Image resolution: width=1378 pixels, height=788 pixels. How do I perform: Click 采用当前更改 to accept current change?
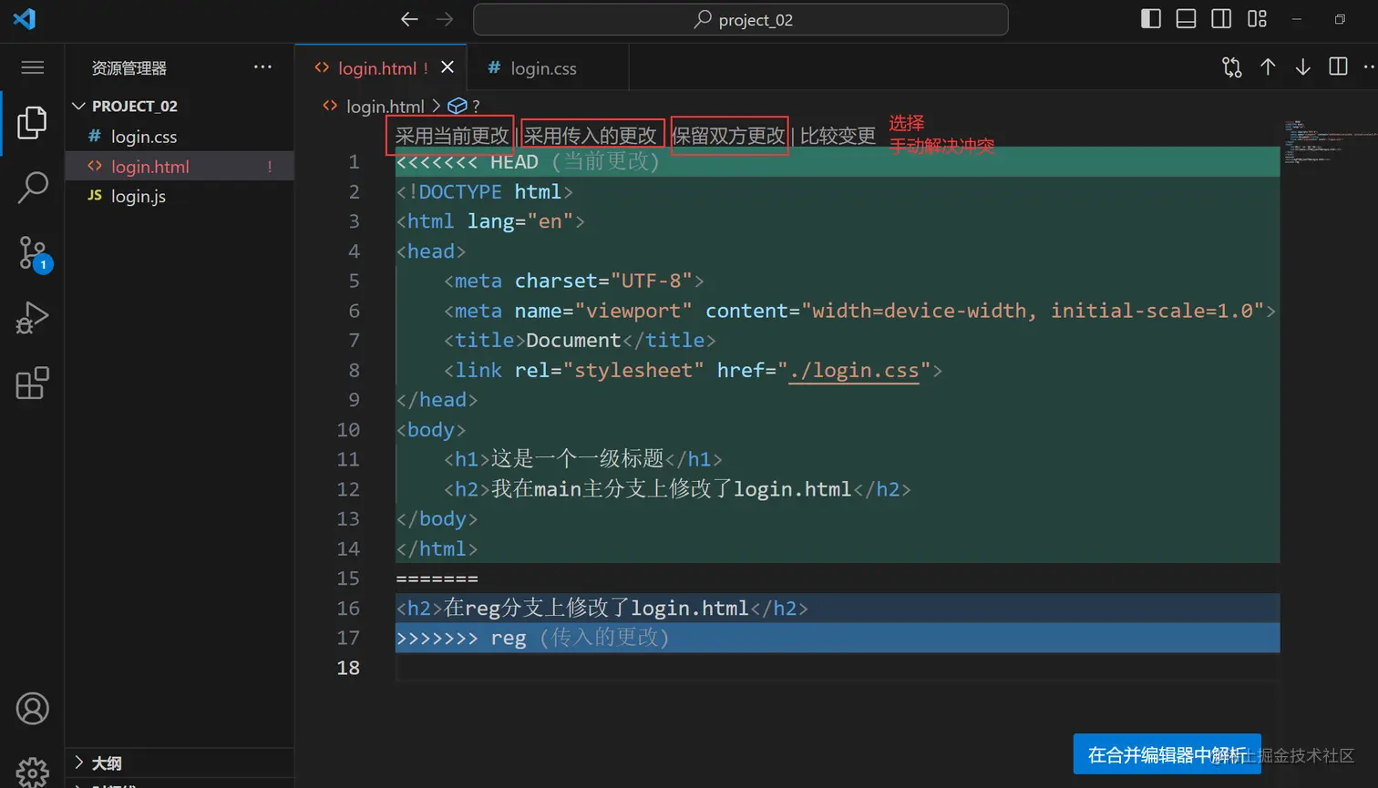451,136
